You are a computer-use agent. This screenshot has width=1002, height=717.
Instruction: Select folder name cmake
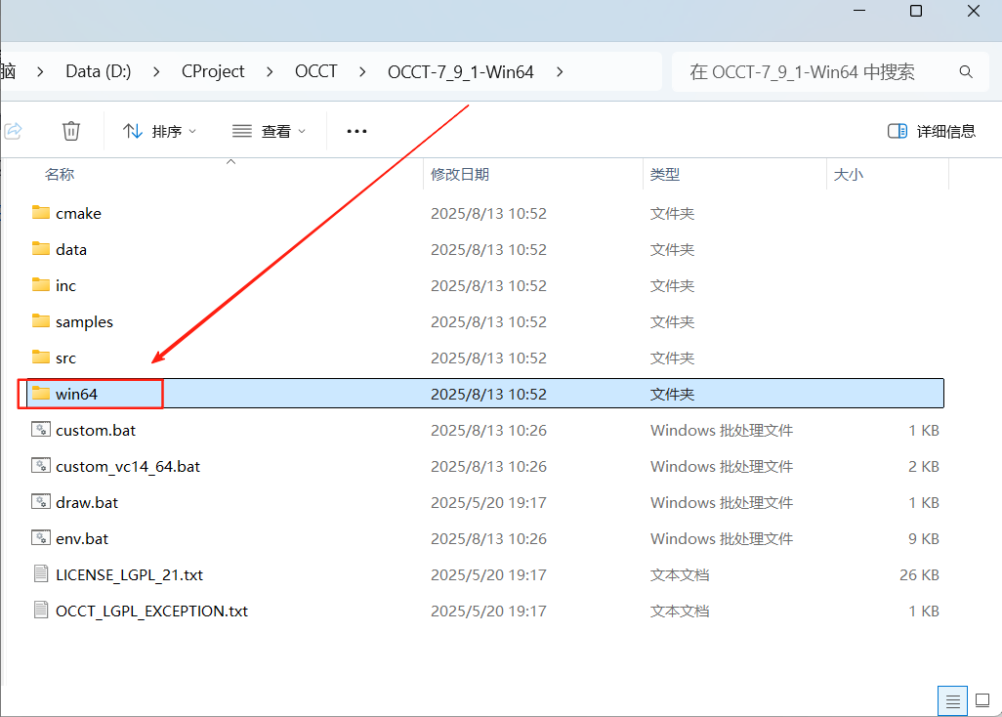point(78,213)
